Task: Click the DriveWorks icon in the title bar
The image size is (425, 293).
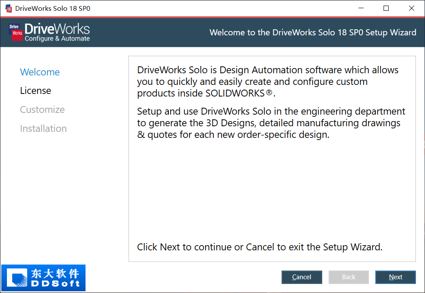Action: [x=9, y=8]
